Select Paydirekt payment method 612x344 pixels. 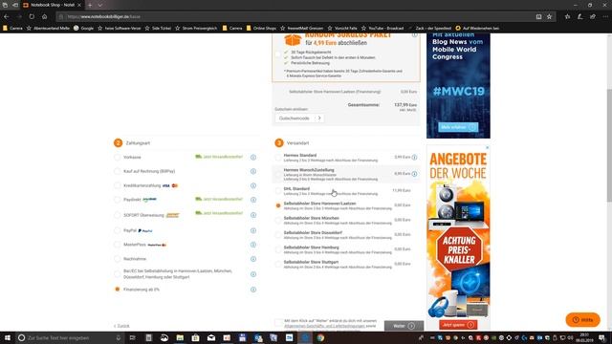[117, 200]
